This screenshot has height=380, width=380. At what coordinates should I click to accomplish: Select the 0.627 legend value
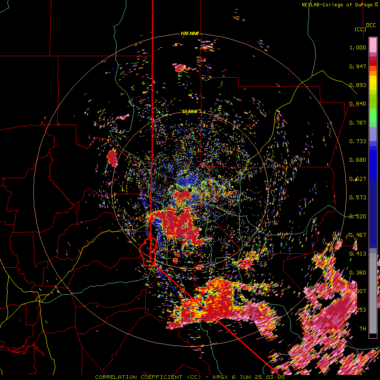pyautogui.click(x=358, y=179)
